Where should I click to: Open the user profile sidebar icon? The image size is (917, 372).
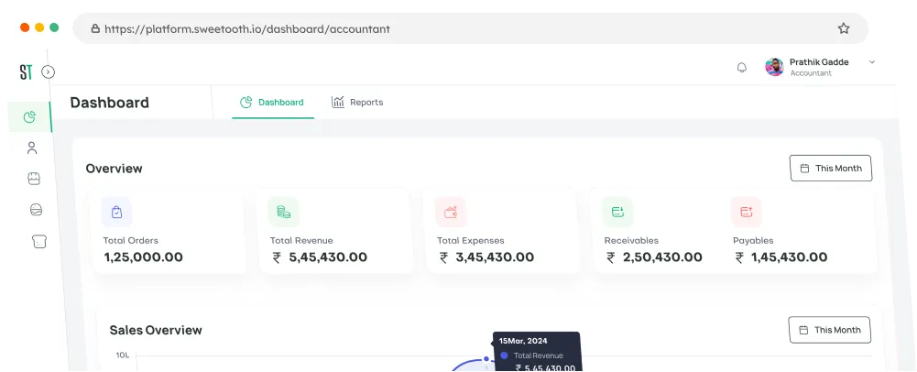[x=32, y=148]
